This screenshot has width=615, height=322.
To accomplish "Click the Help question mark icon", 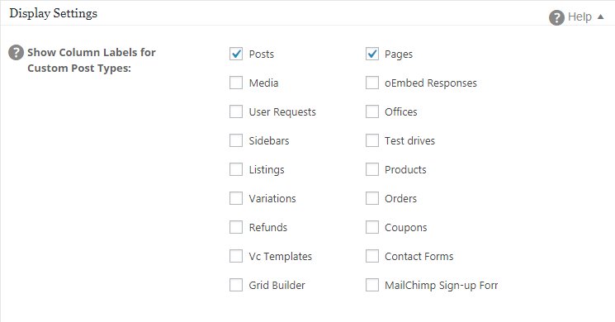I will point(556,17).
